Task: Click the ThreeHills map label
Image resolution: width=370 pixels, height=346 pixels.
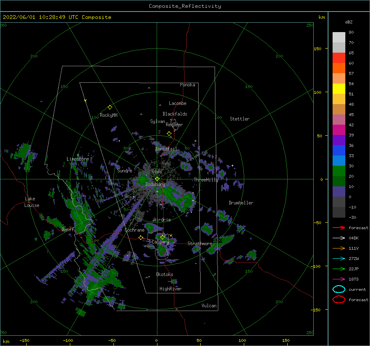Action: coord(206,180)
